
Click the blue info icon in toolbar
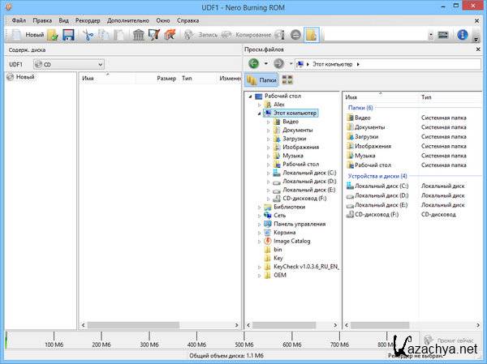coord(463,35)
